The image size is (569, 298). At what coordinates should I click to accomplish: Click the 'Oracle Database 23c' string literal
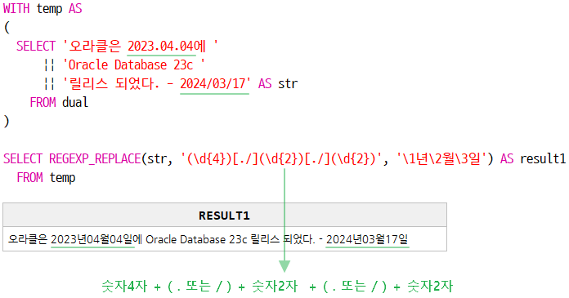click(133, 64)
